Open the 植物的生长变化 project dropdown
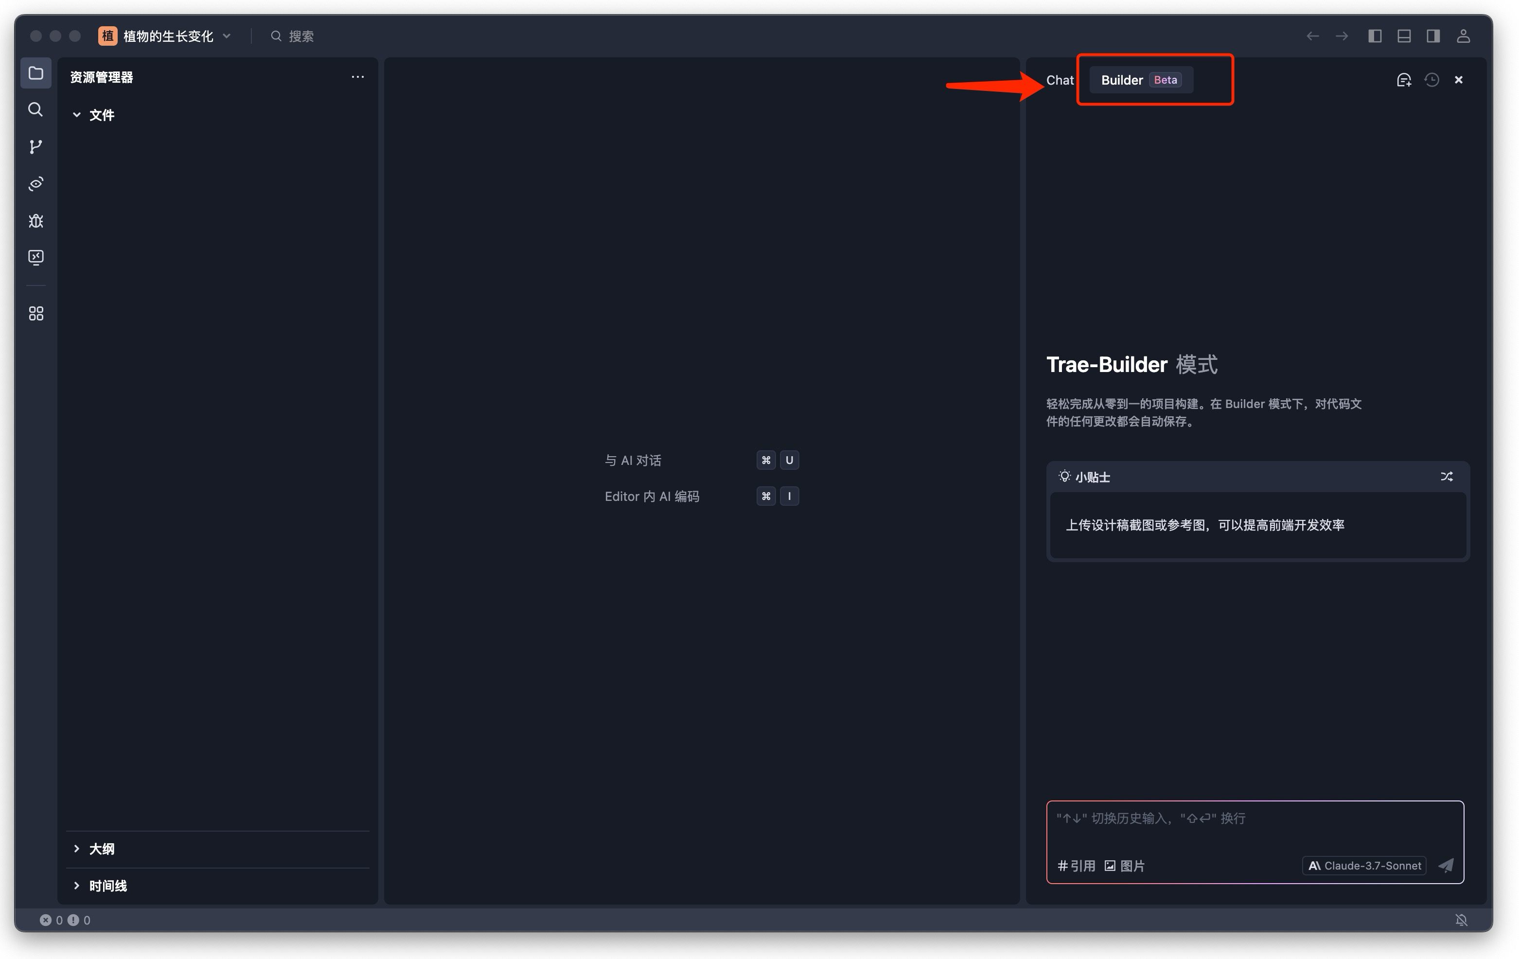Screen dimensions: 1519x959 tap(165, 36)
